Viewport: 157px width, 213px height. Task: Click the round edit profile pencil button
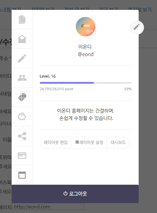click(137, 28)
